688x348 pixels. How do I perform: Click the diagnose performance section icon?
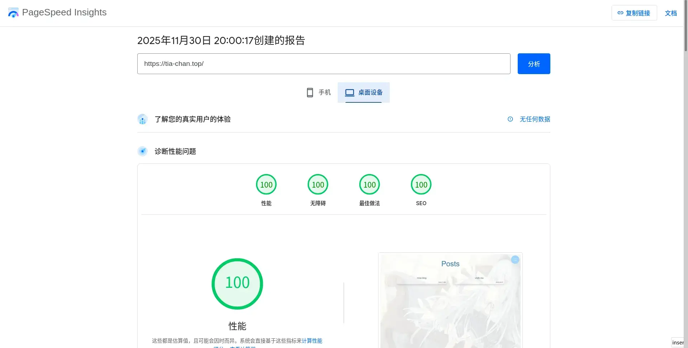(x=142, y=151)
